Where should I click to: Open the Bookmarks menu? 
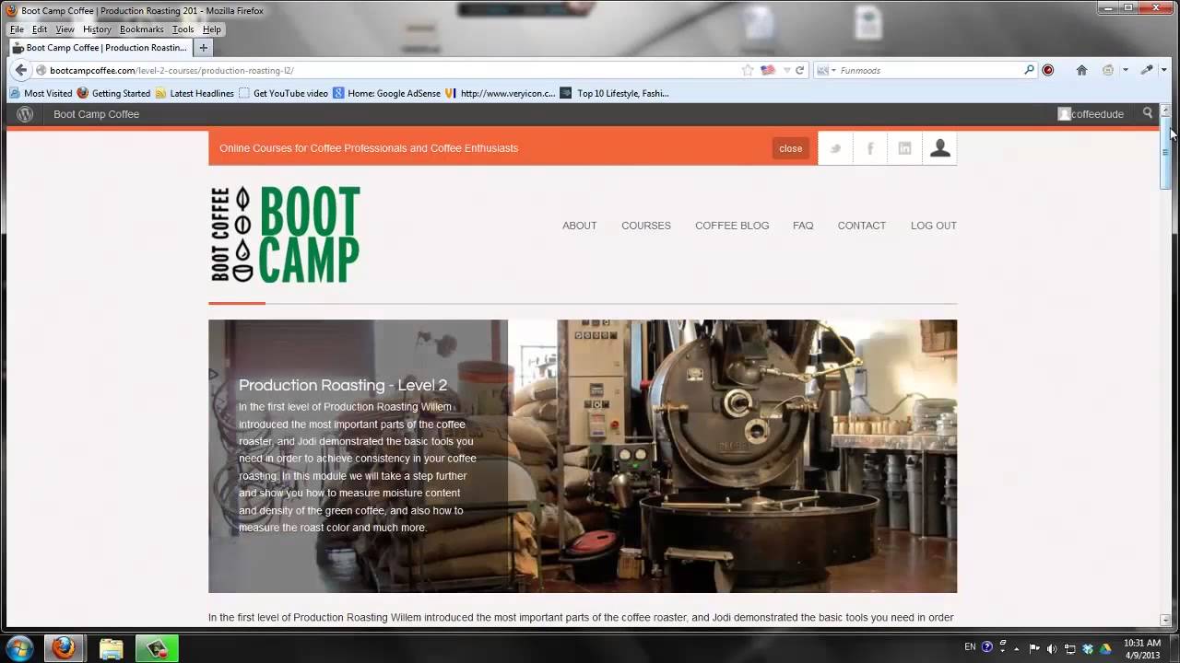pyautogui.click(x=142, y=29)
